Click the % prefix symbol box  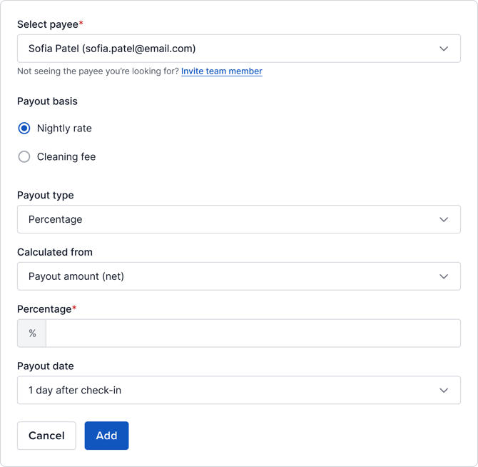click(32, 333)
